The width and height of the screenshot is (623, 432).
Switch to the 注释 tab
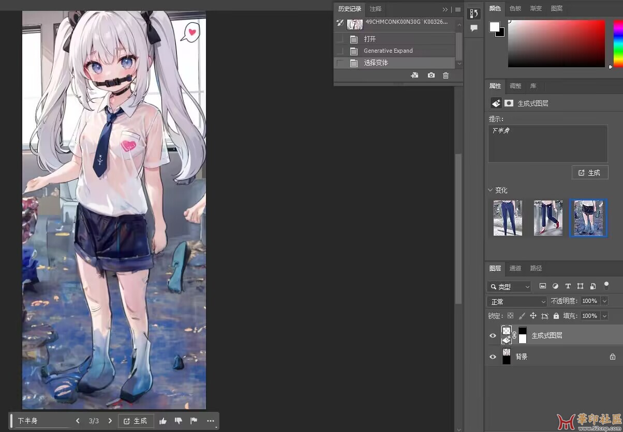pos(376,9)
